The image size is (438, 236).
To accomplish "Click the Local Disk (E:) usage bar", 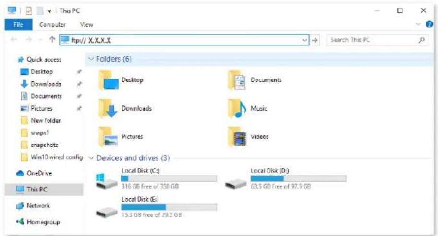I will coord(169,207).
